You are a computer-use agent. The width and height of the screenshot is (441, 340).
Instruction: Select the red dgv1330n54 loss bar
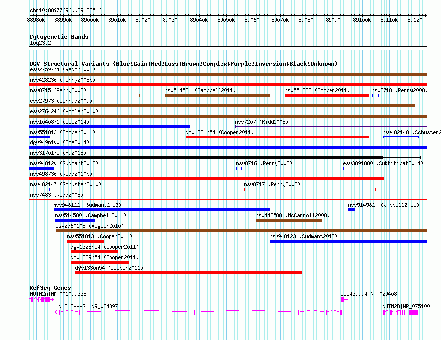pos(189,272)
